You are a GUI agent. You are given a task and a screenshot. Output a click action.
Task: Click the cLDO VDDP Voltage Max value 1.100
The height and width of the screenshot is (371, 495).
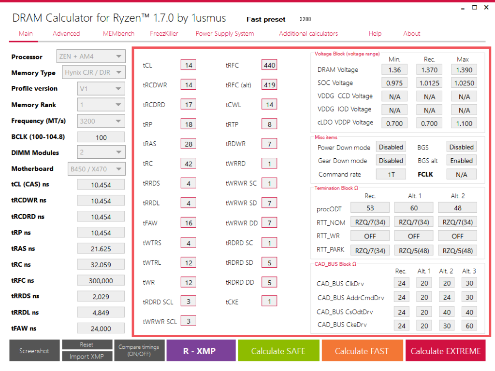pyautogui.click(x=464, y=123)
